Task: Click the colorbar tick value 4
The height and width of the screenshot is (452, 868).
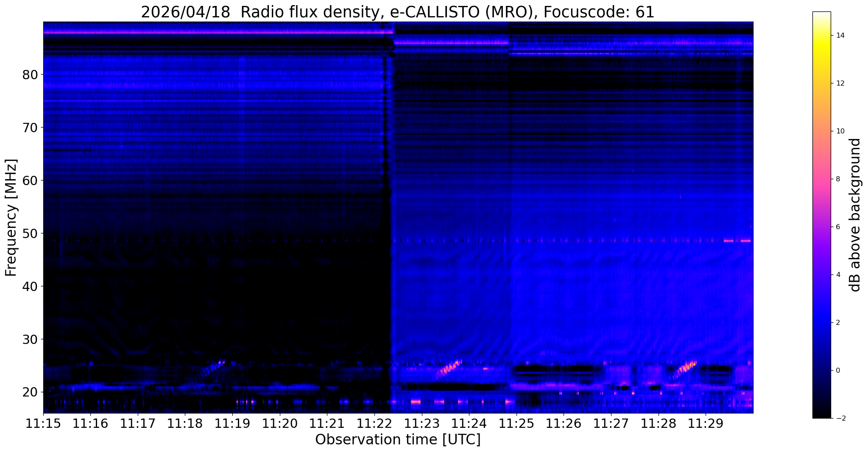Action: pos(837,275)
